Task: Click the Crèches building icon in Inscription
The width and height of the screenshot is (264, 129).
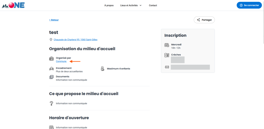Action: click(167, 55)
